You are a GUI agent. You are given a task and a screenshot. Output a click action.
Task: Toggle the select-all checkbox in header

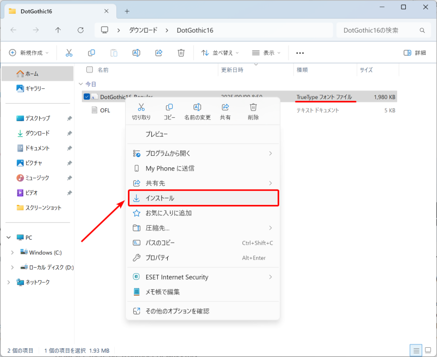point(90,70)
